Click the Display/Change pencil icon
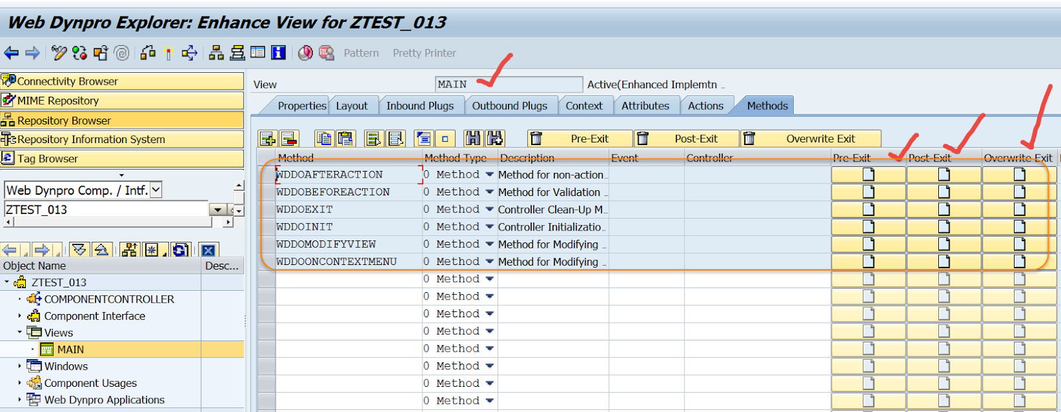This screenshot has width=1061, height=412. (59, 53)
